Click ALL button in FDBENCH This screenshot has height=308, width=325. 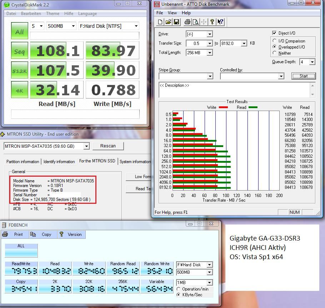pos(21,251)
